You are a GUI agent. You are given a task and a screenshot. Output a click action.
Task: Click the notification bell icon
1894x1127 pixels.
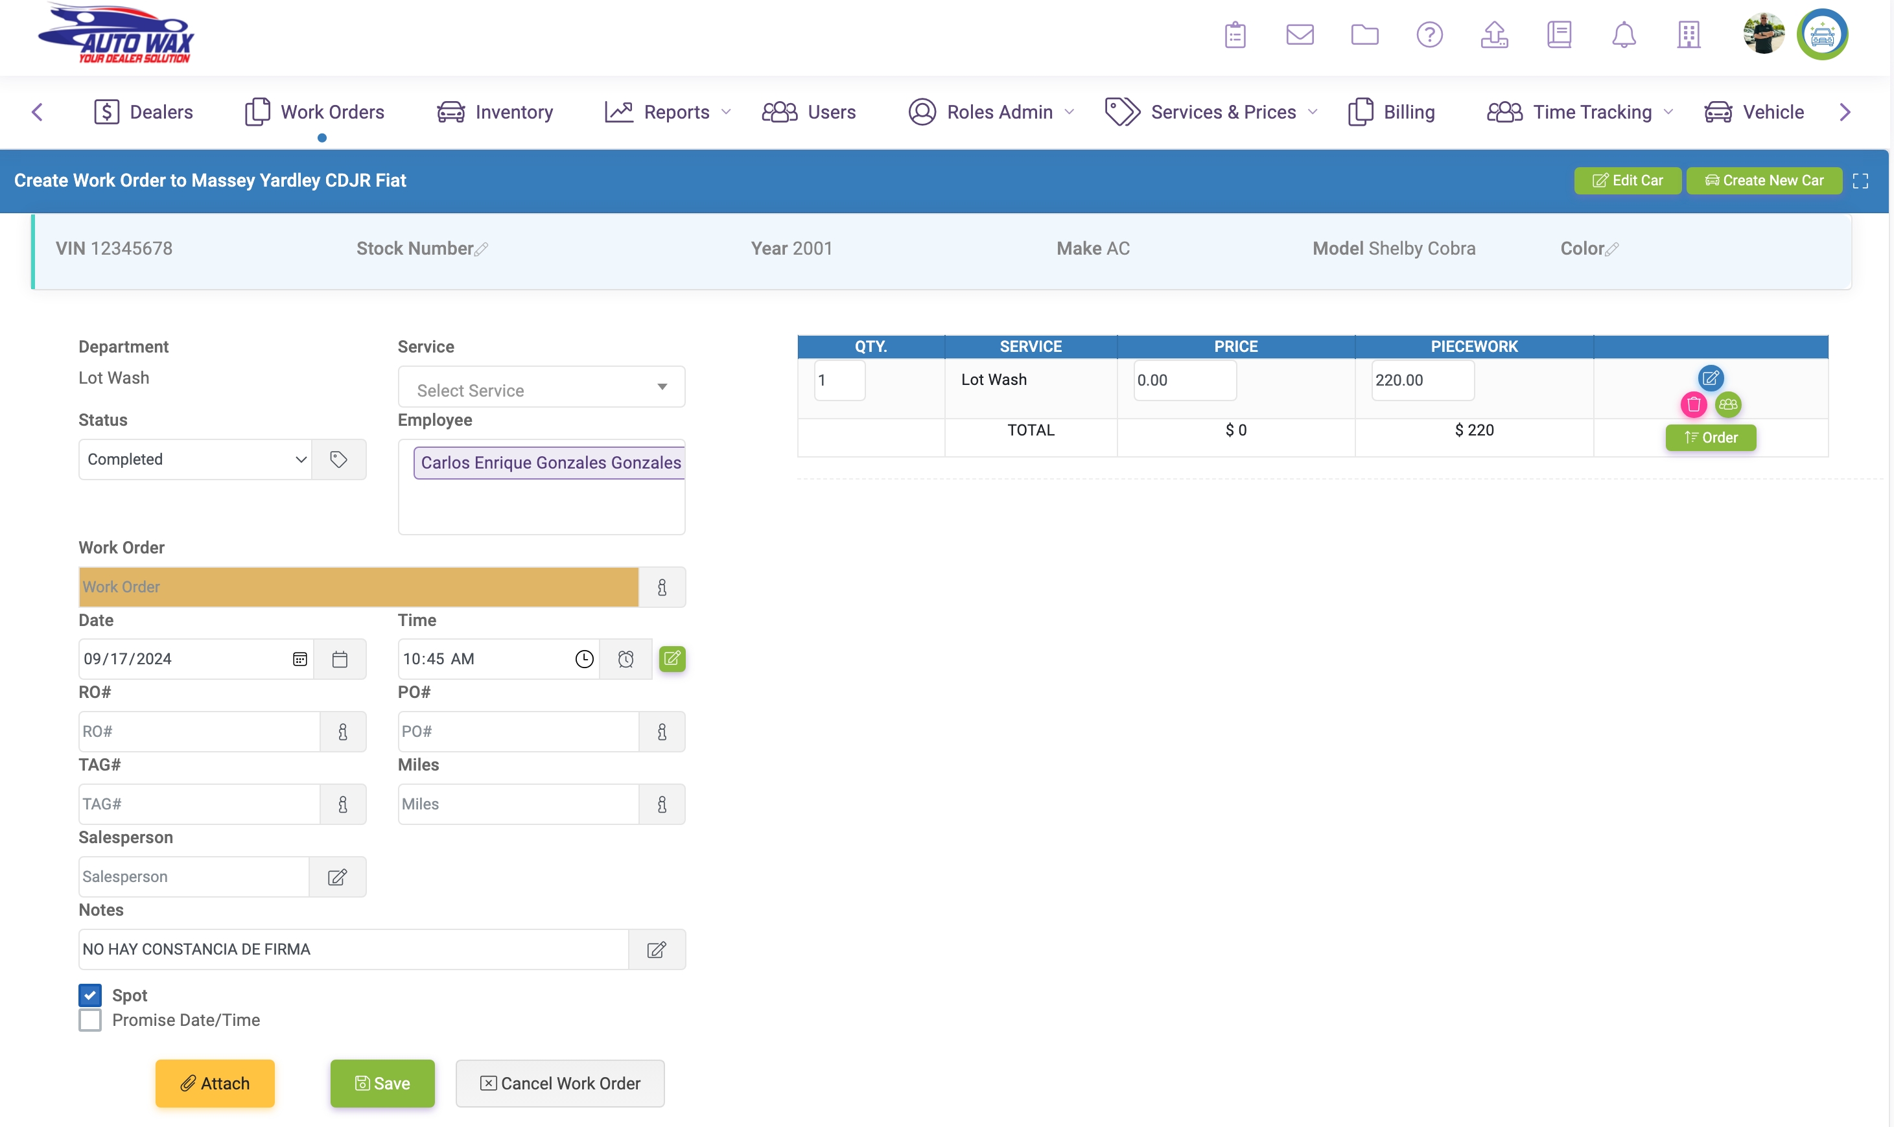(1624, 35)
